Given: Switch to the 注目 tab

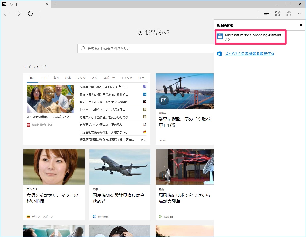Looking at the screenshot, I should [141, 78].
